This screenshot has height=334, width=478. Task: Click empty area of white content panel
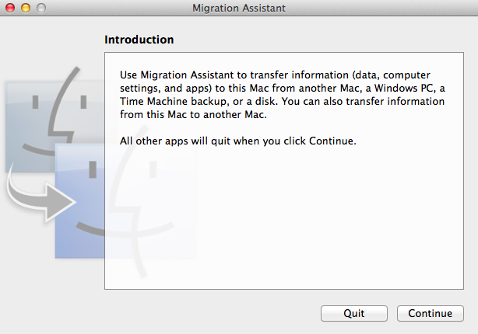click(x=288, y=225)
